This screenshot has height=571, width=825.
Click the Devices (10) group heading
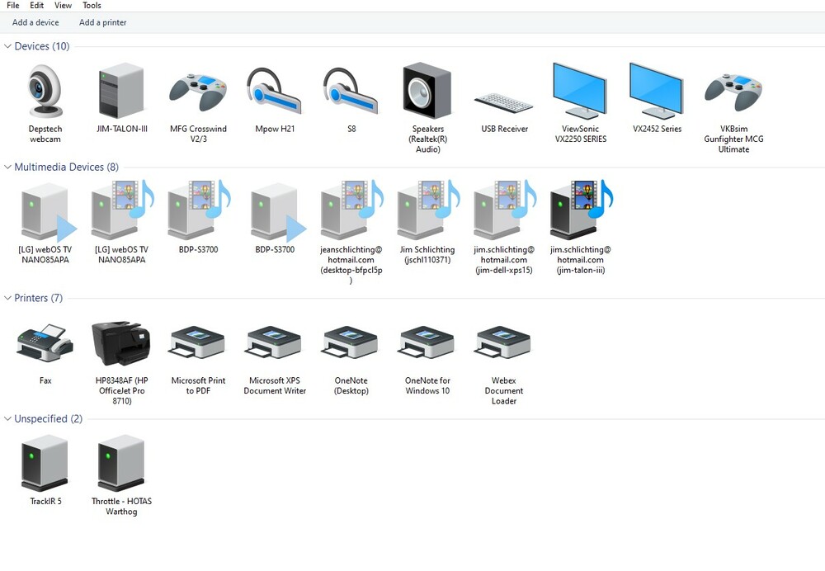point(42,46)
